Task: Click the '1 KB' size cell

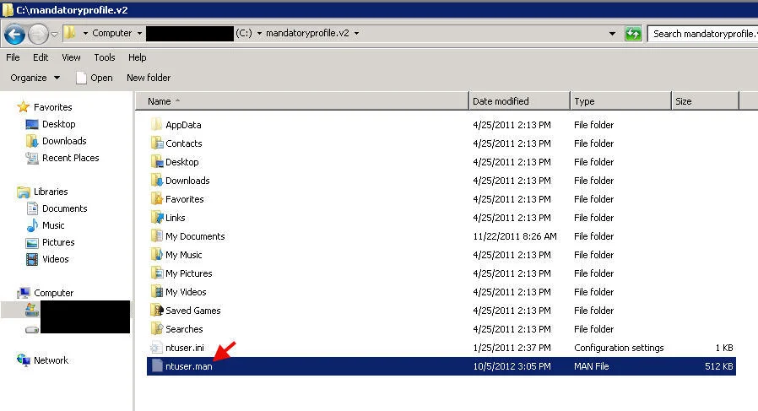Action: (x=724, y=348)
